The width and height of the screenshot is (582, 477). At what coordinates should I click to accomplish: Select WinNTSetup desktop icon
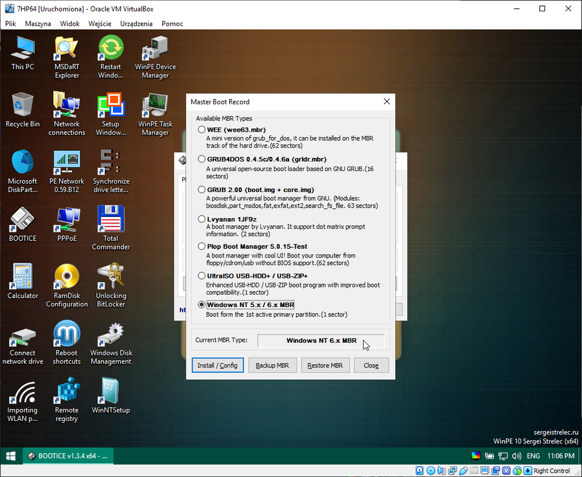tap(110, 396)
